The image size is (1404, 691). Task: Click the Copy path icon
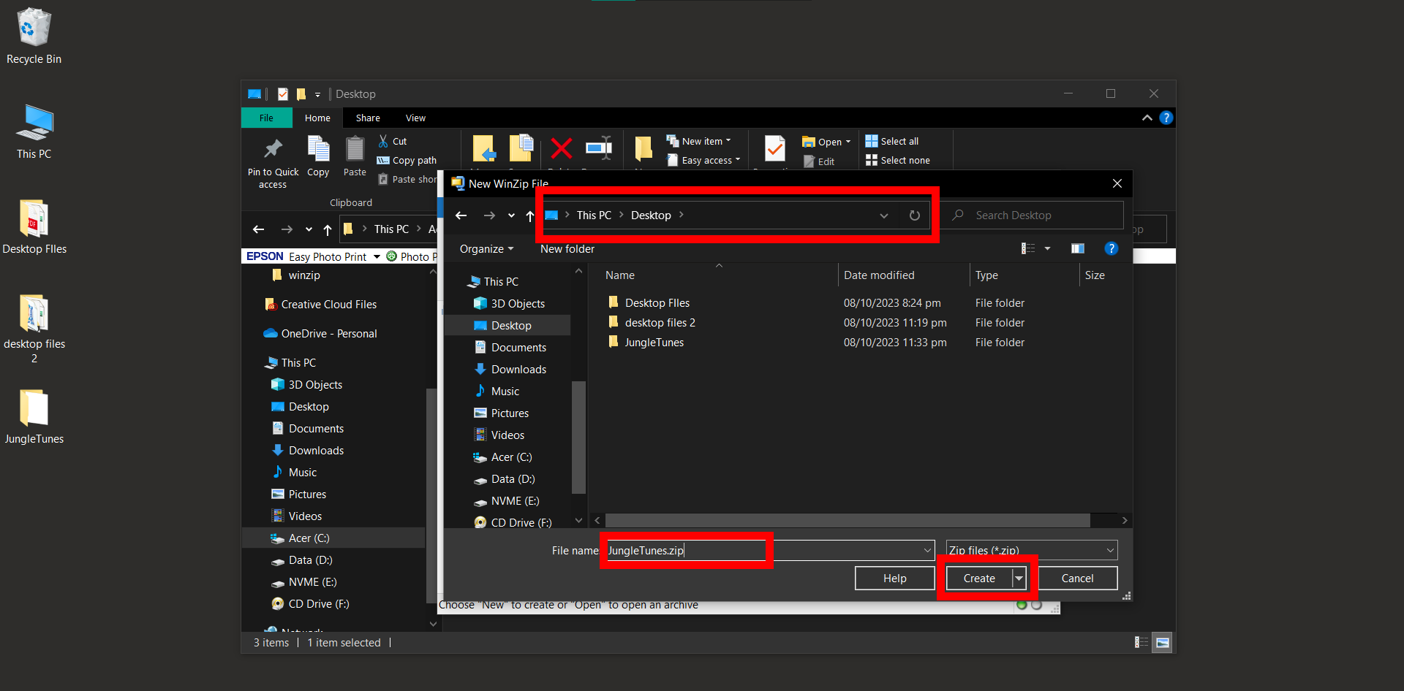[407, 160]
